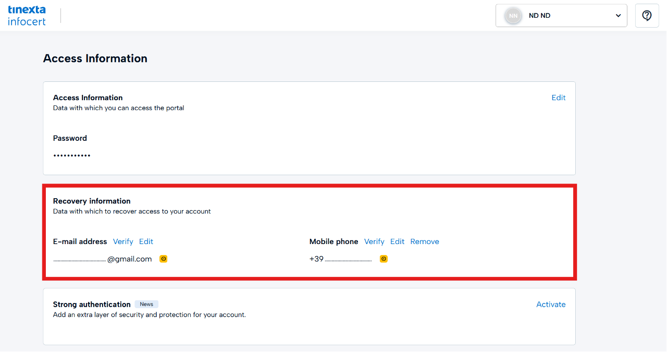This screenshot has width=667, height=352.
Task: Activate strong authentication
Action: pos(551,305)
